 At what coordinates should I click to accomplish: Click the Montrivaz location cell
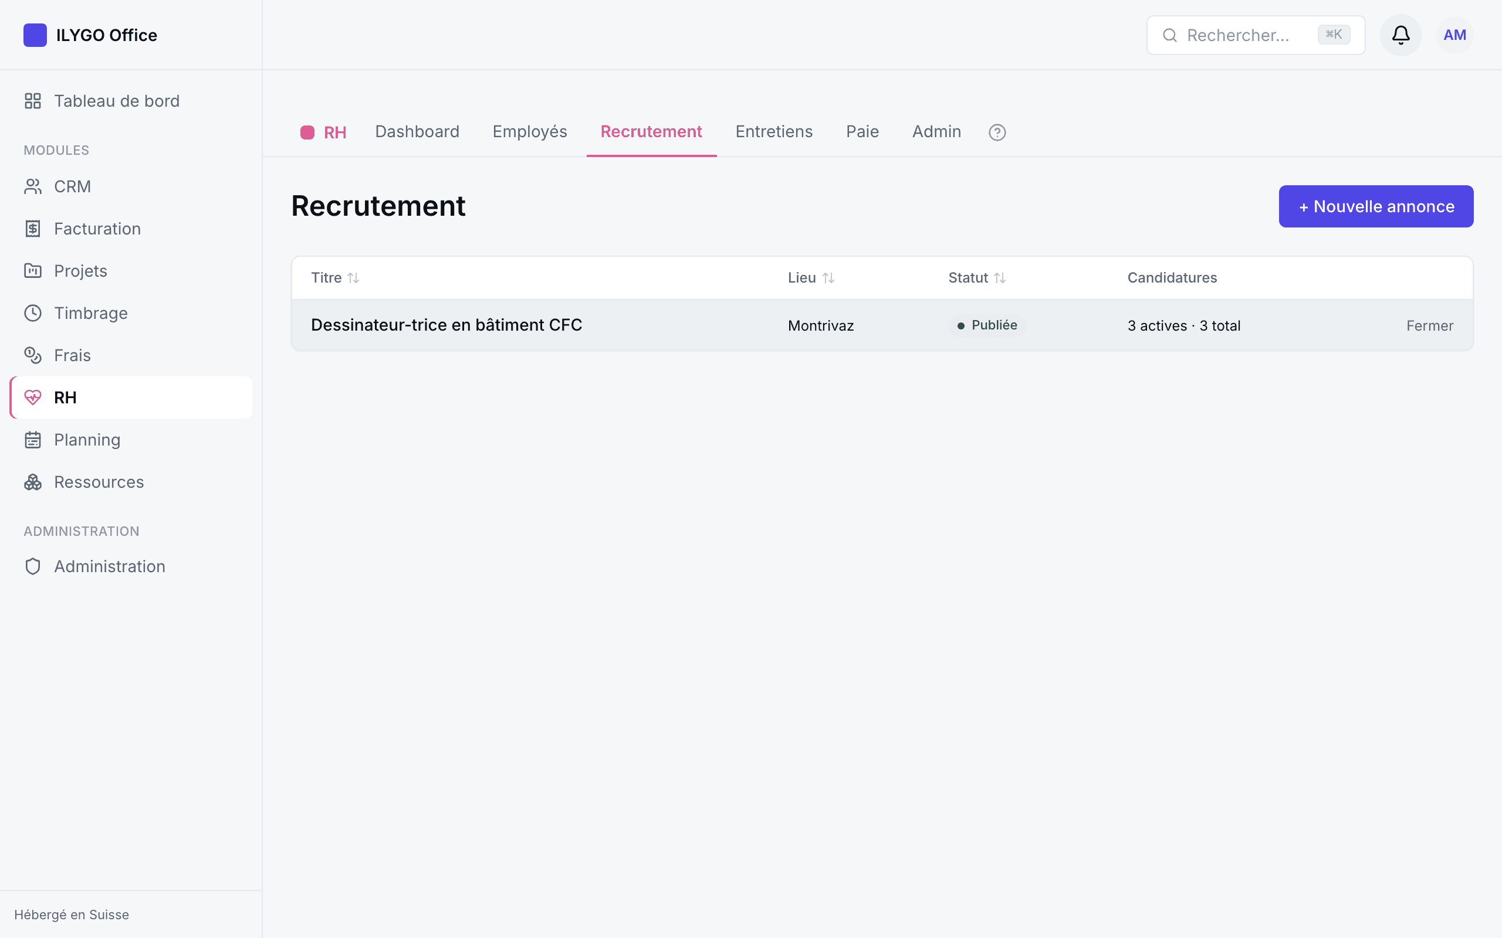point(820,326)
